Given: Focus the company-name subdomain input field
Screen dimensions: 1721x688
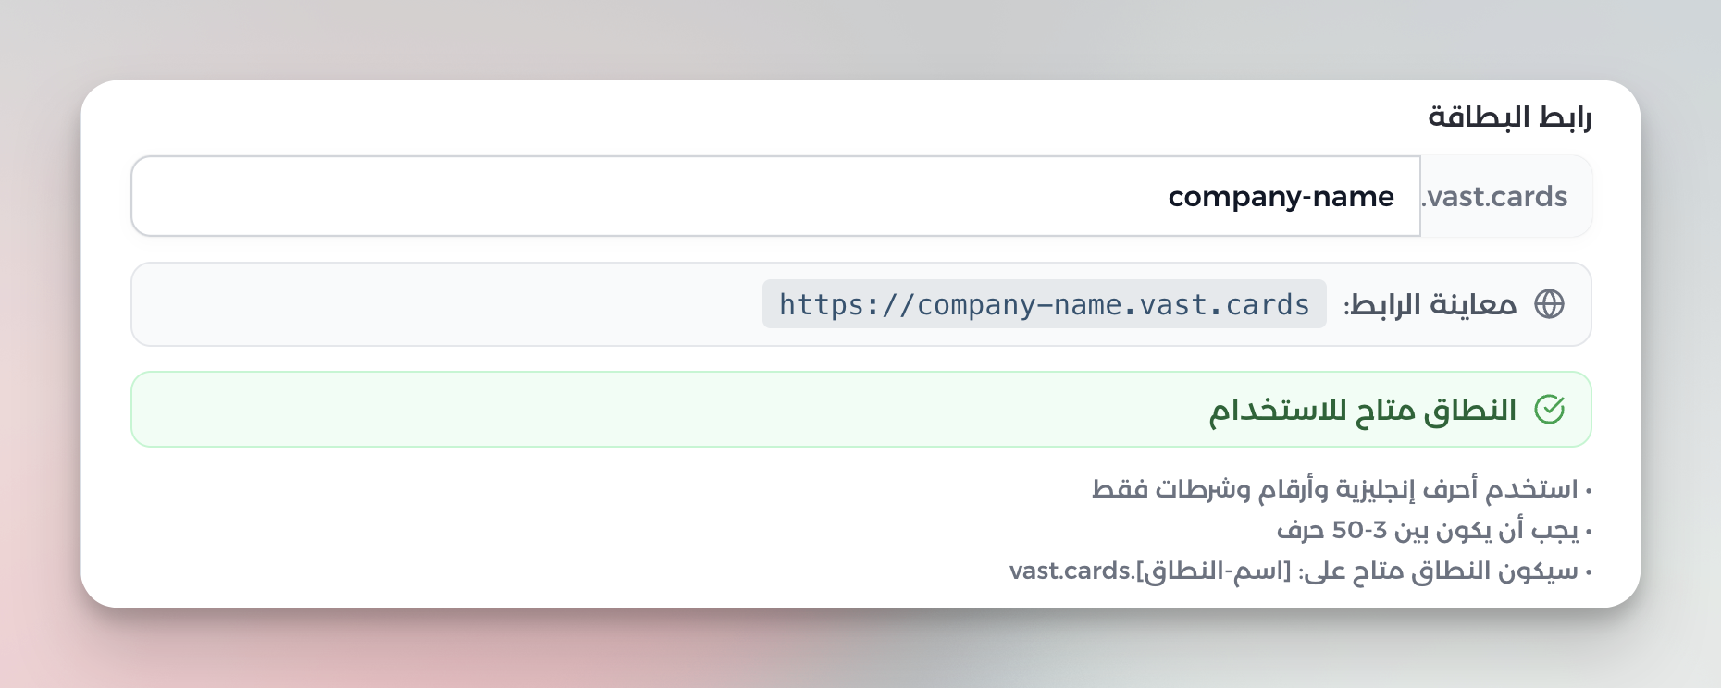Looking at the screenshot, I should pyautogui.click(x=775, y=196).
